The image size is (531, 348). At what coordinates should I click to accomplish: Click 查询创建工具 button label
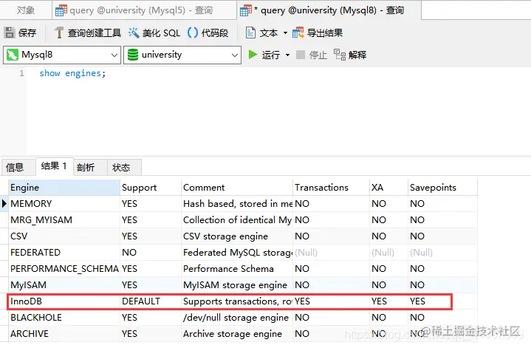point(95,33)
